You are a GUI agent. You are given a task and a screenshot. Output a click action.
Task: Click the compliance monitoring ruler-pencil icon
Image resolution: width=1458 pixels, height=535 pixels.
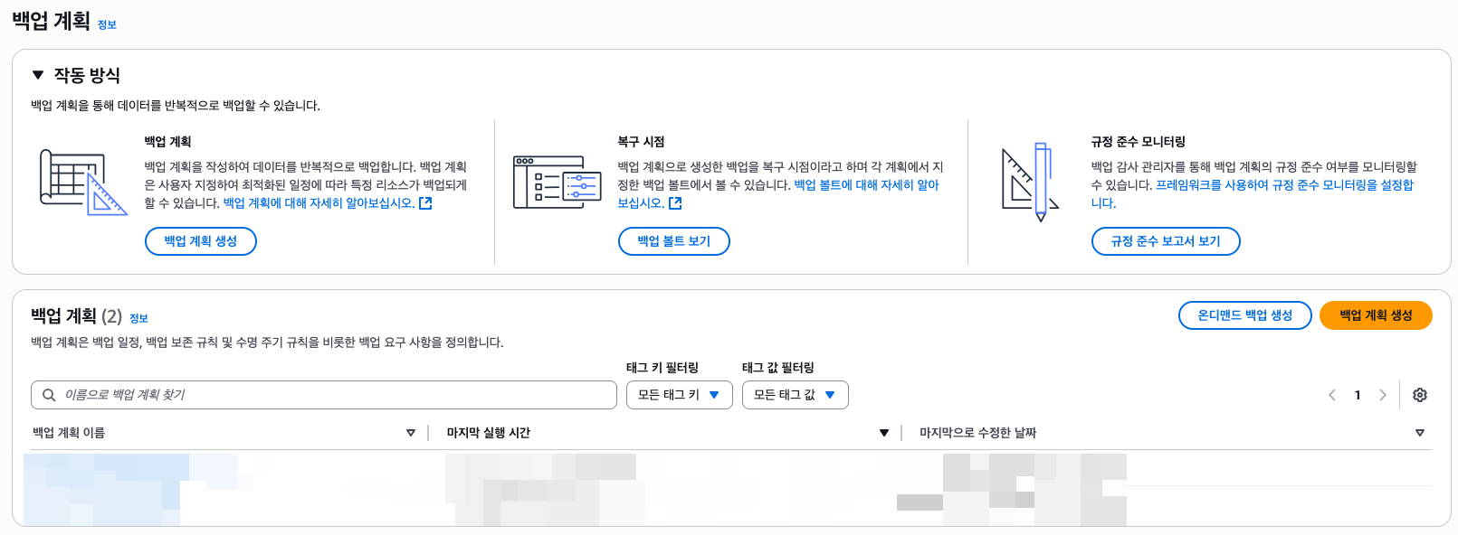pyautogui.click(x=1030, y=182)
